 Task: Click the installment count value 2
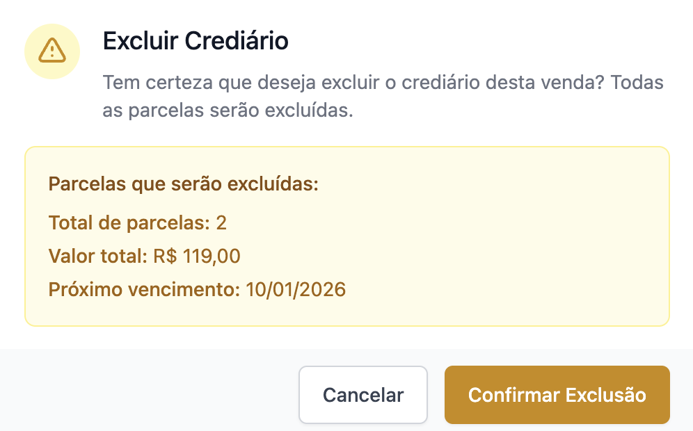(221, 222)
